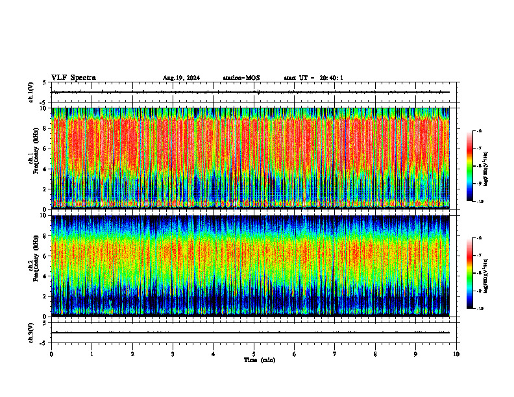The width and height of the screenshot is (514, 397).
Task: Click inside the ch.1 spectrogram panel
Action: (251, 158)
